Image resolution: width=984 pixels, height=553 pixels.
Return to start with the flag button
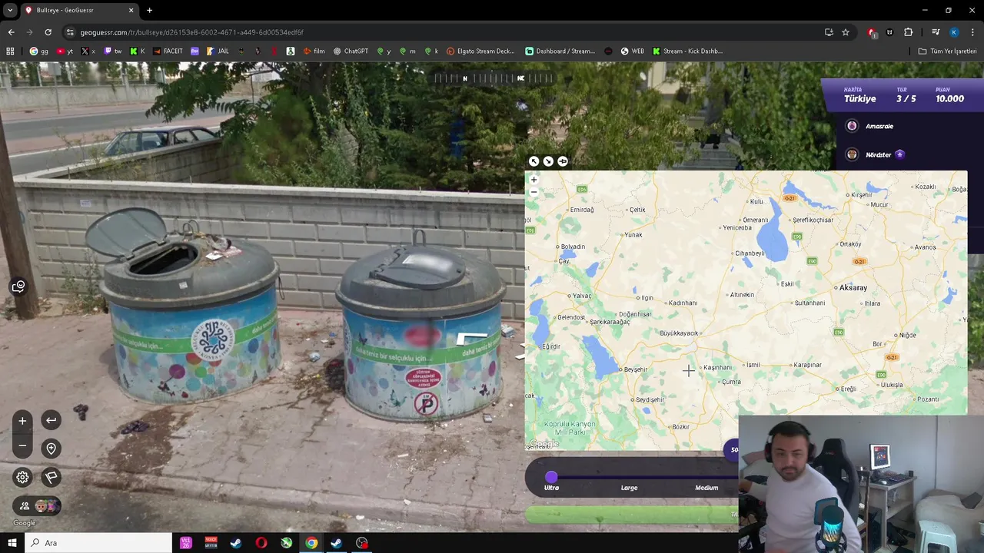coord(51,477)
